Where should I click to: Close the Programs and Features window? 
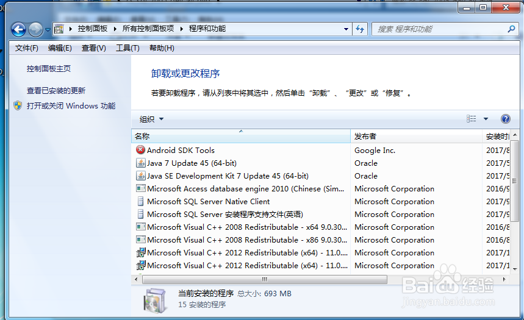pos(506,7)
